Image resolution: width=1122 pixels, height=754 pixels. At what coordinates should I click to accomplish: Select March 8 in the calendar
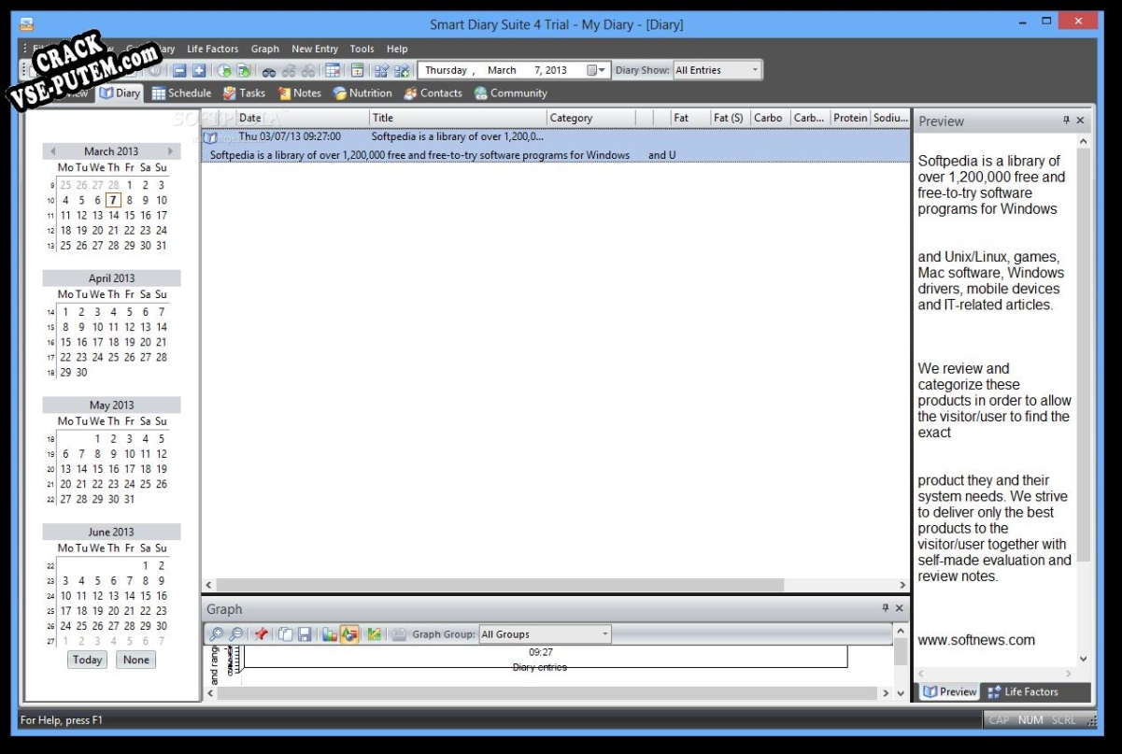(x=129, y=200)
